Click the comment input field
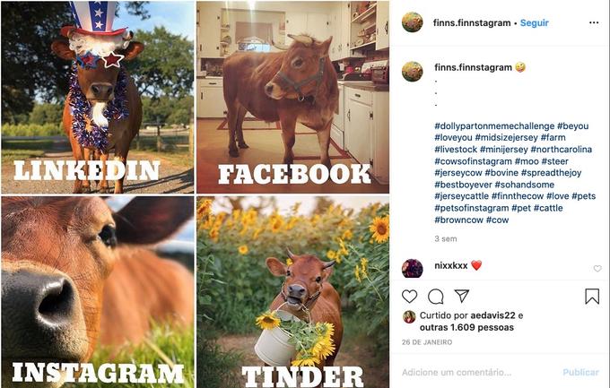 (x=475, y=372)
